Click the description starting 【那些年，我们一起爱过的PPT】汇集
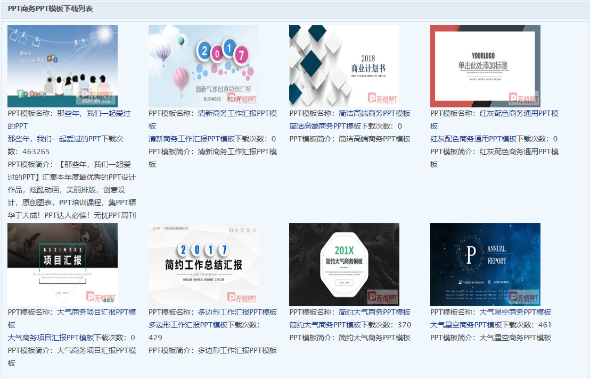Image resolution: width=590 pixels, height=379 pixels. coord(72,190)
